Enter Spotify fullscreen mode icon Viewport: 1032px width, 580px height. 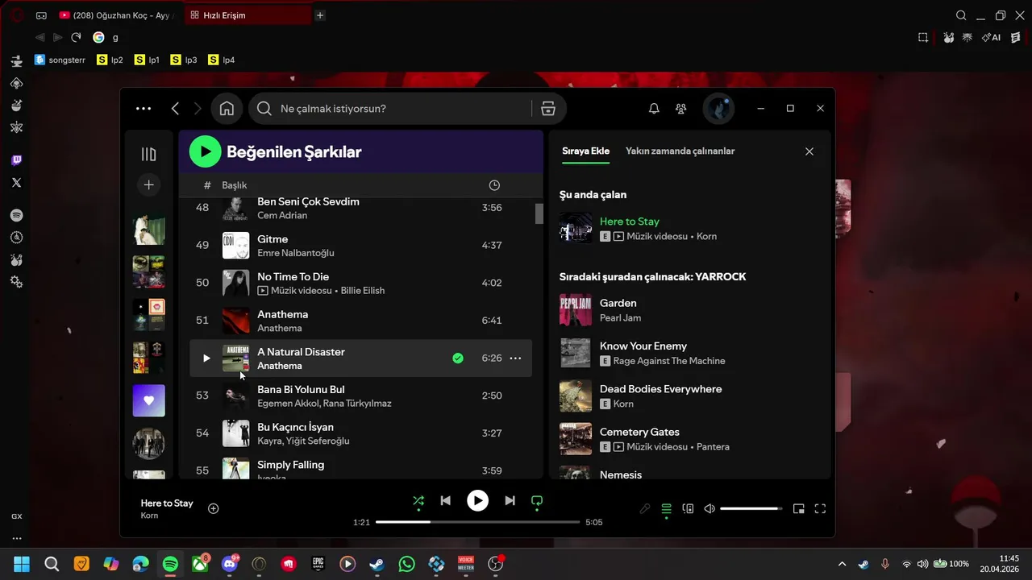pyautogui.click(x=820, y=508)
